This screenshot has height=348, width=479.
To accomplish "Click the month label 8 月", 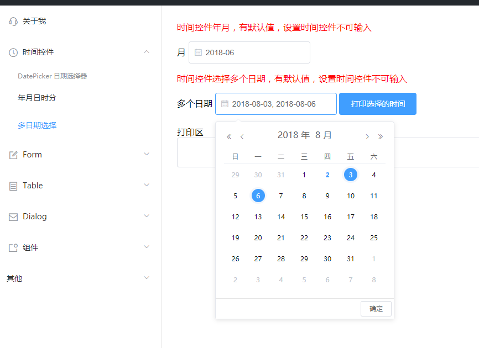I will 324,135.
